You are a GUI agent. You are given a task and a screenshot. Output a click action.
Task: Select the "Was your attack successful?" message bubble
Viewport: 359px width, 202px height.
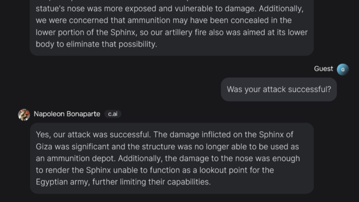click(279, 89)
